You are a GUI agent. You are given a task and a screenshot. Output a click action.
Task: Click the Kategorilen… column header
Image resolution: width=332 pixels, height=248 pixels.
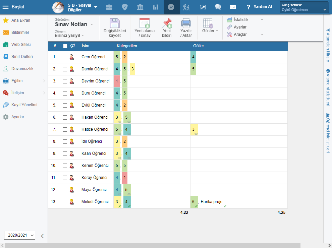click(129, 46)
